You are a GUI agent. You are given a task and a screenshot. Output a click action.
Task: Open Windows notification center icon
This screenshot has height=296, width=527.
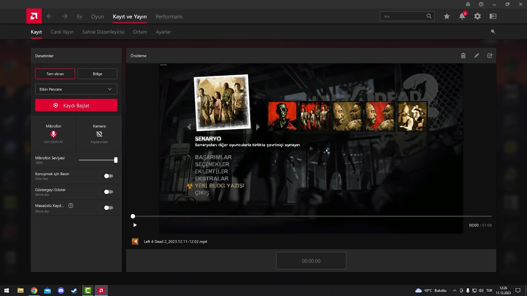pyautogui.click(x=518, y=291)
